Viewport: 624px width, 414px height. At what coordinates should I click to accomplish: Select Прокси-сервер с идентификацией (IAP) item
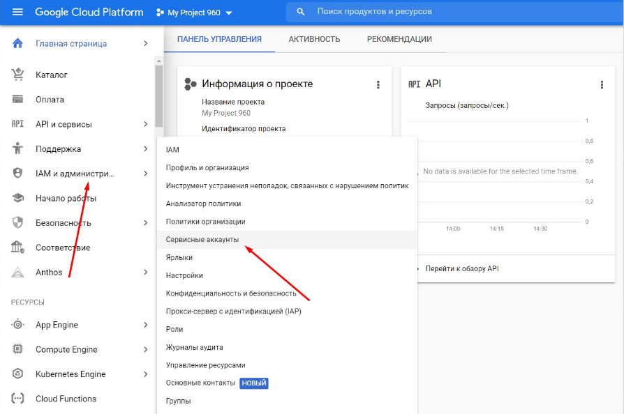coord(287,311)
